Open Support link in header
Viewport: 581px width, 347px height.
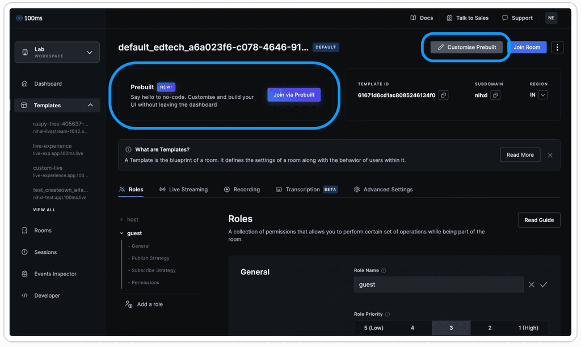(x=517, y=18)
